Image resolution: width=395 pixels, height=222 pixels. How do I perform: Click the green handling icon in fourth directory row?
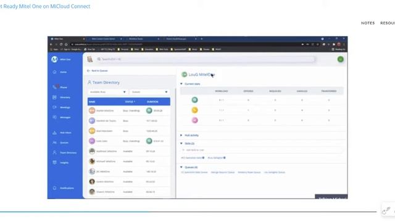[x=149, y=141]
